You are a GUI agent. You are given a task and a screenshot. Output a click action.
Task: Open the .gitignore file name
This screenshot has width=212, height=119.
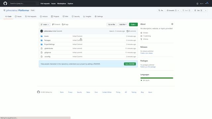(48, 53)
